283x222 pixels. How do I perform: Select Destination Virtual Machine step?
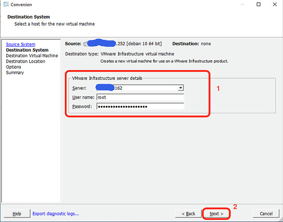pos(32,56)
